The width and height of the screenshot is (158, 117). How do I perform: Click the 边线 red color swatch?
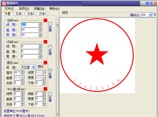coord(45,20)
